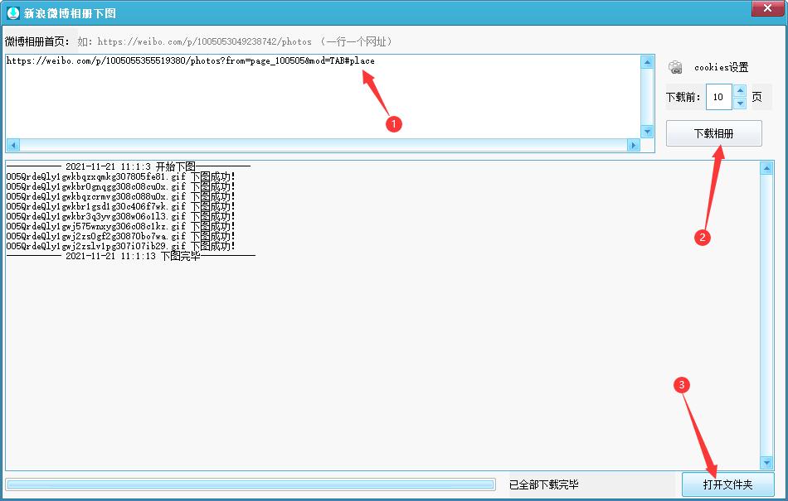
Task: Click the cookies settings printer icon
Action: (675, 67)
